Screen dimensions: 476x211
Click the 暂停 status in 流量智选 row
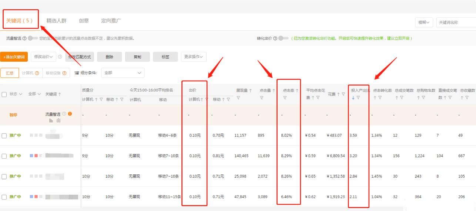(13, 115)
